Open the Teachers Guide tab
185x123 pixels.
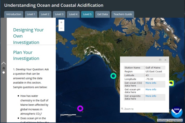click(123, 14)
